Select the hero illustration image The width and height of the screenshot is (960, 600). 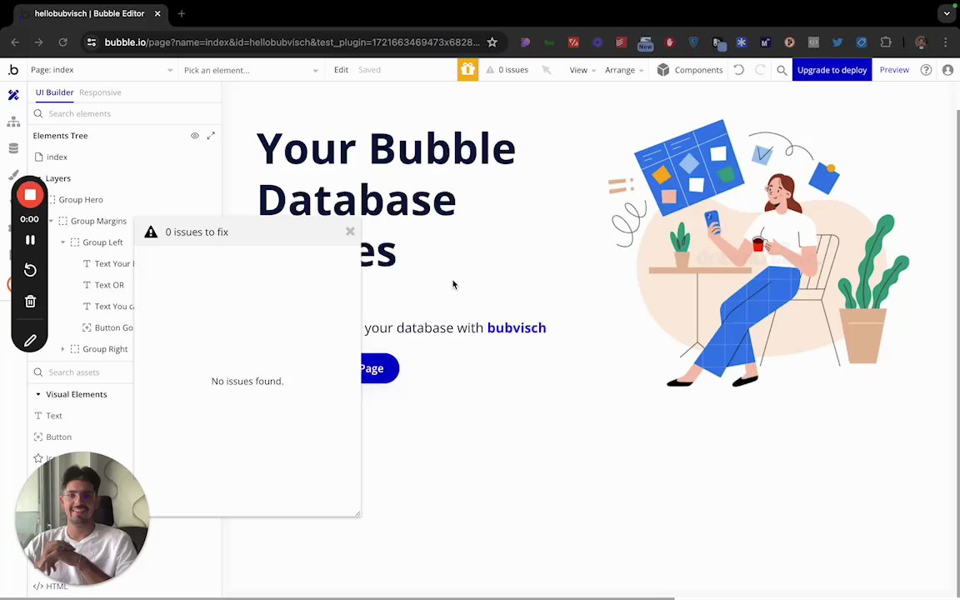pyautogui.click(x=758, y=252)
